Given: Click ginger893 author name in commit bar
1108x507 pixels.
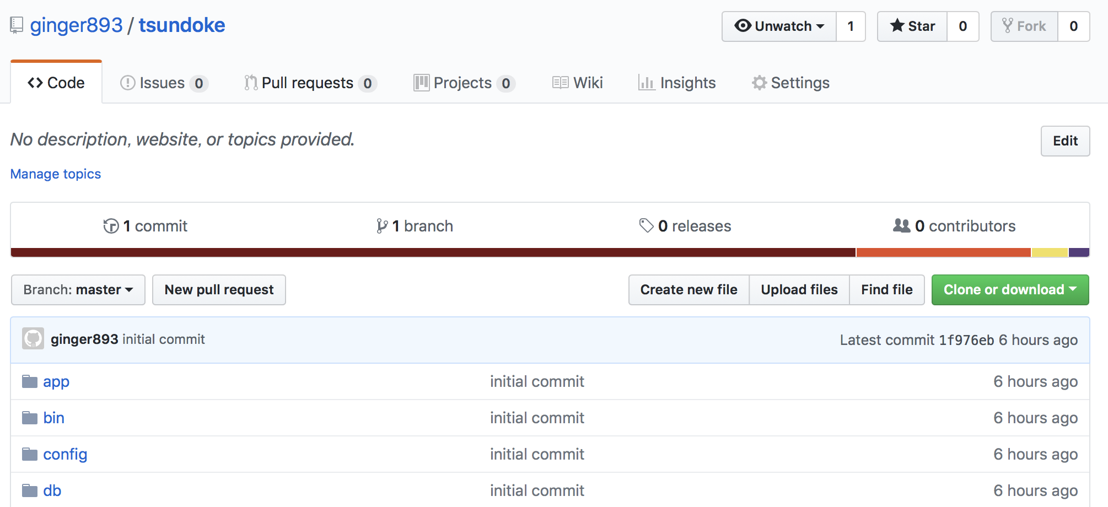Looking at the screenshot, I should tap(84, 339).
